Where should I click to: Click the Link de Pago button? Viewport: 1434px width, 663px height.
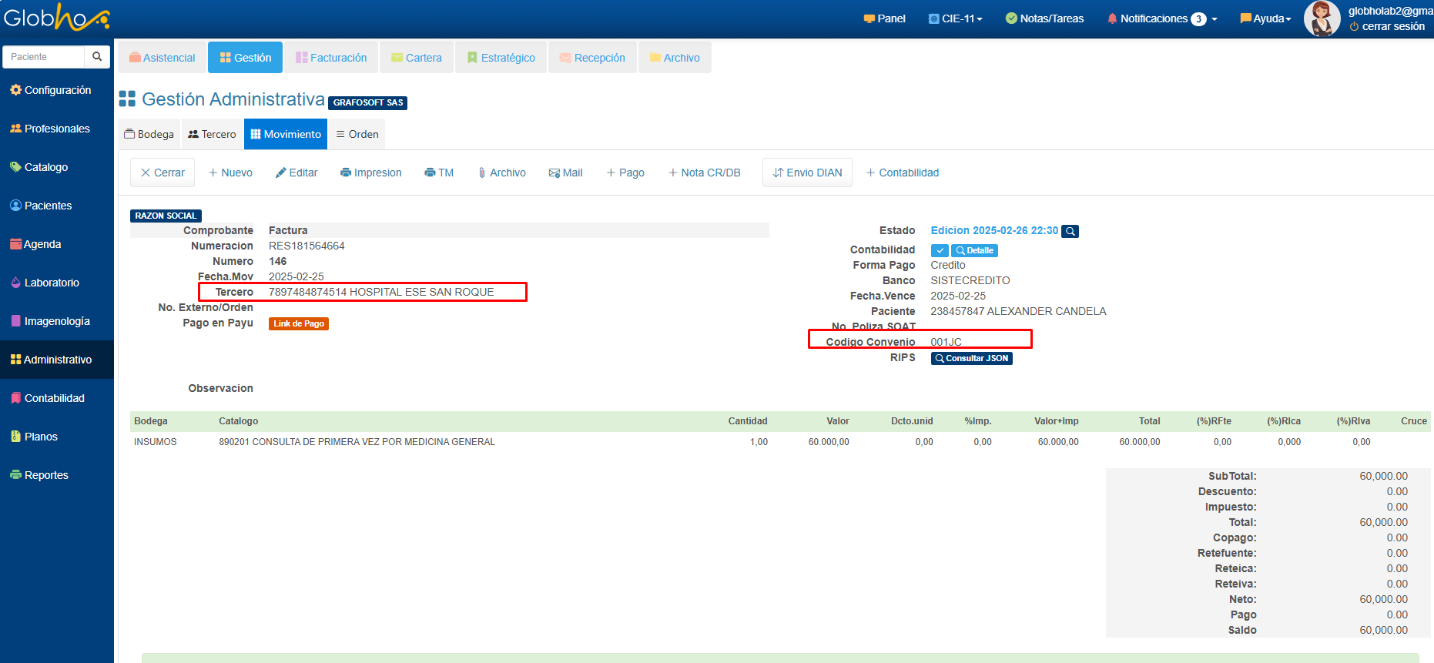coord(299,323)
